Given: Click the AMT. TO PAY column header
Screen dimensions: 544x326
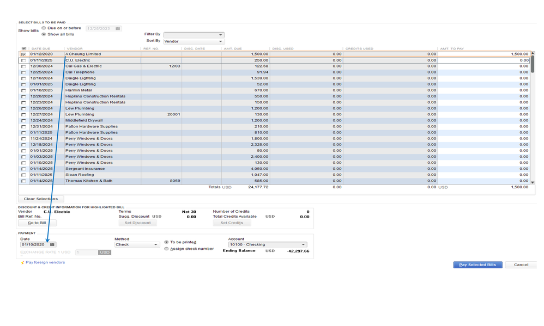Looking at the screenshot, I should 452,48.
